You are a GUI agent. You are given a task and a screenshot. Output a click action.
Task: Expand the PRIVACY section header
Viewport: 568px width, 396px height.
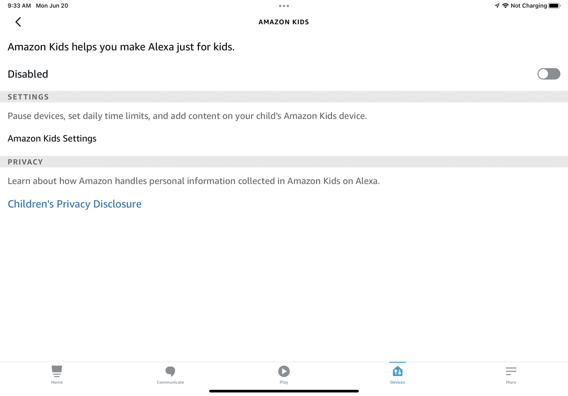click(25, 162)
